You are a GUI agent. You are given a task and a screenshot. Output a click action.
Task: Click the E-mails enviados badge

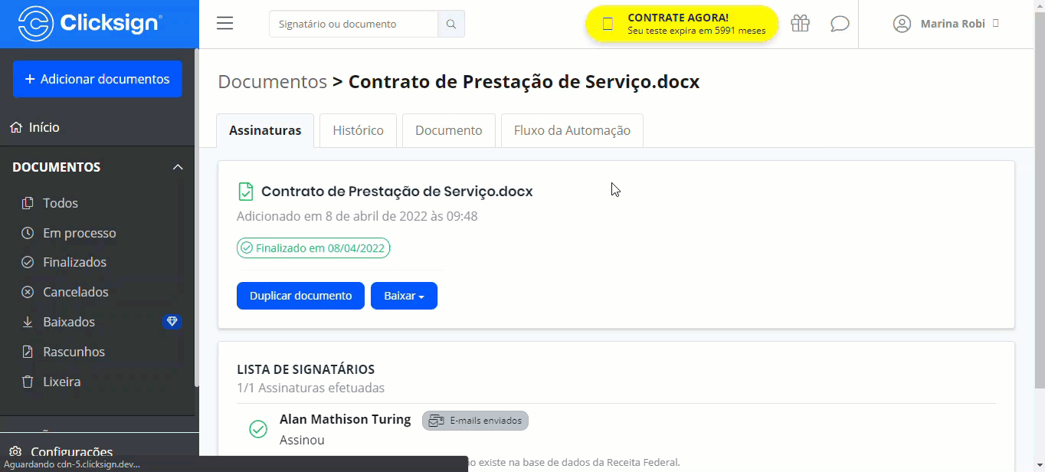pyautogui.click(x=475, y=421)
